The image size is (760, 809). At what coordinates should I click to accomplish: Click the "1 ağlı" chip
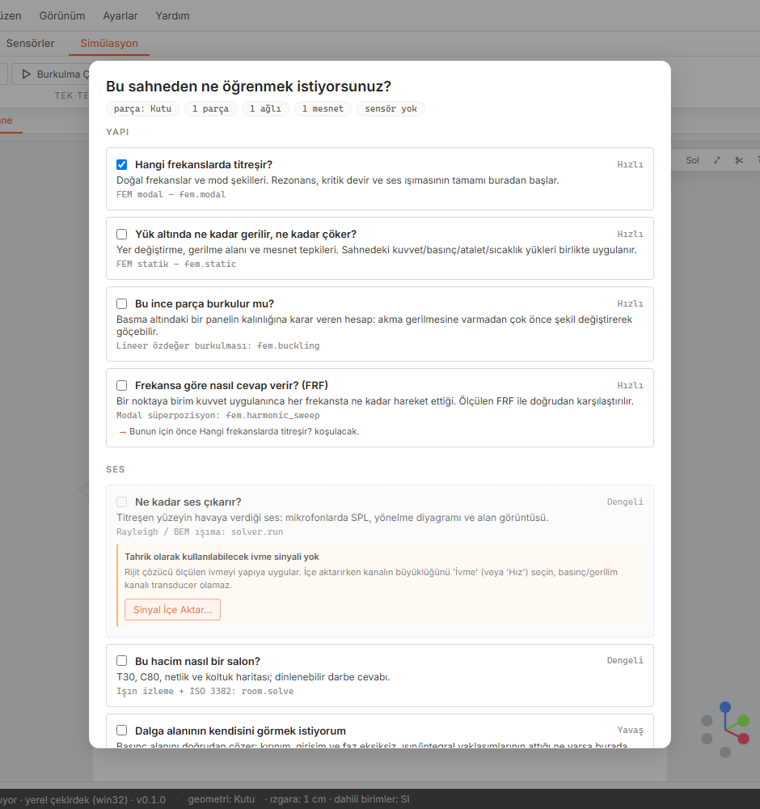(265, 109)
